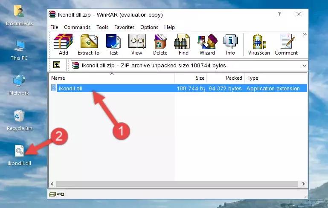Launch the Wizard tool

[207, 44]
